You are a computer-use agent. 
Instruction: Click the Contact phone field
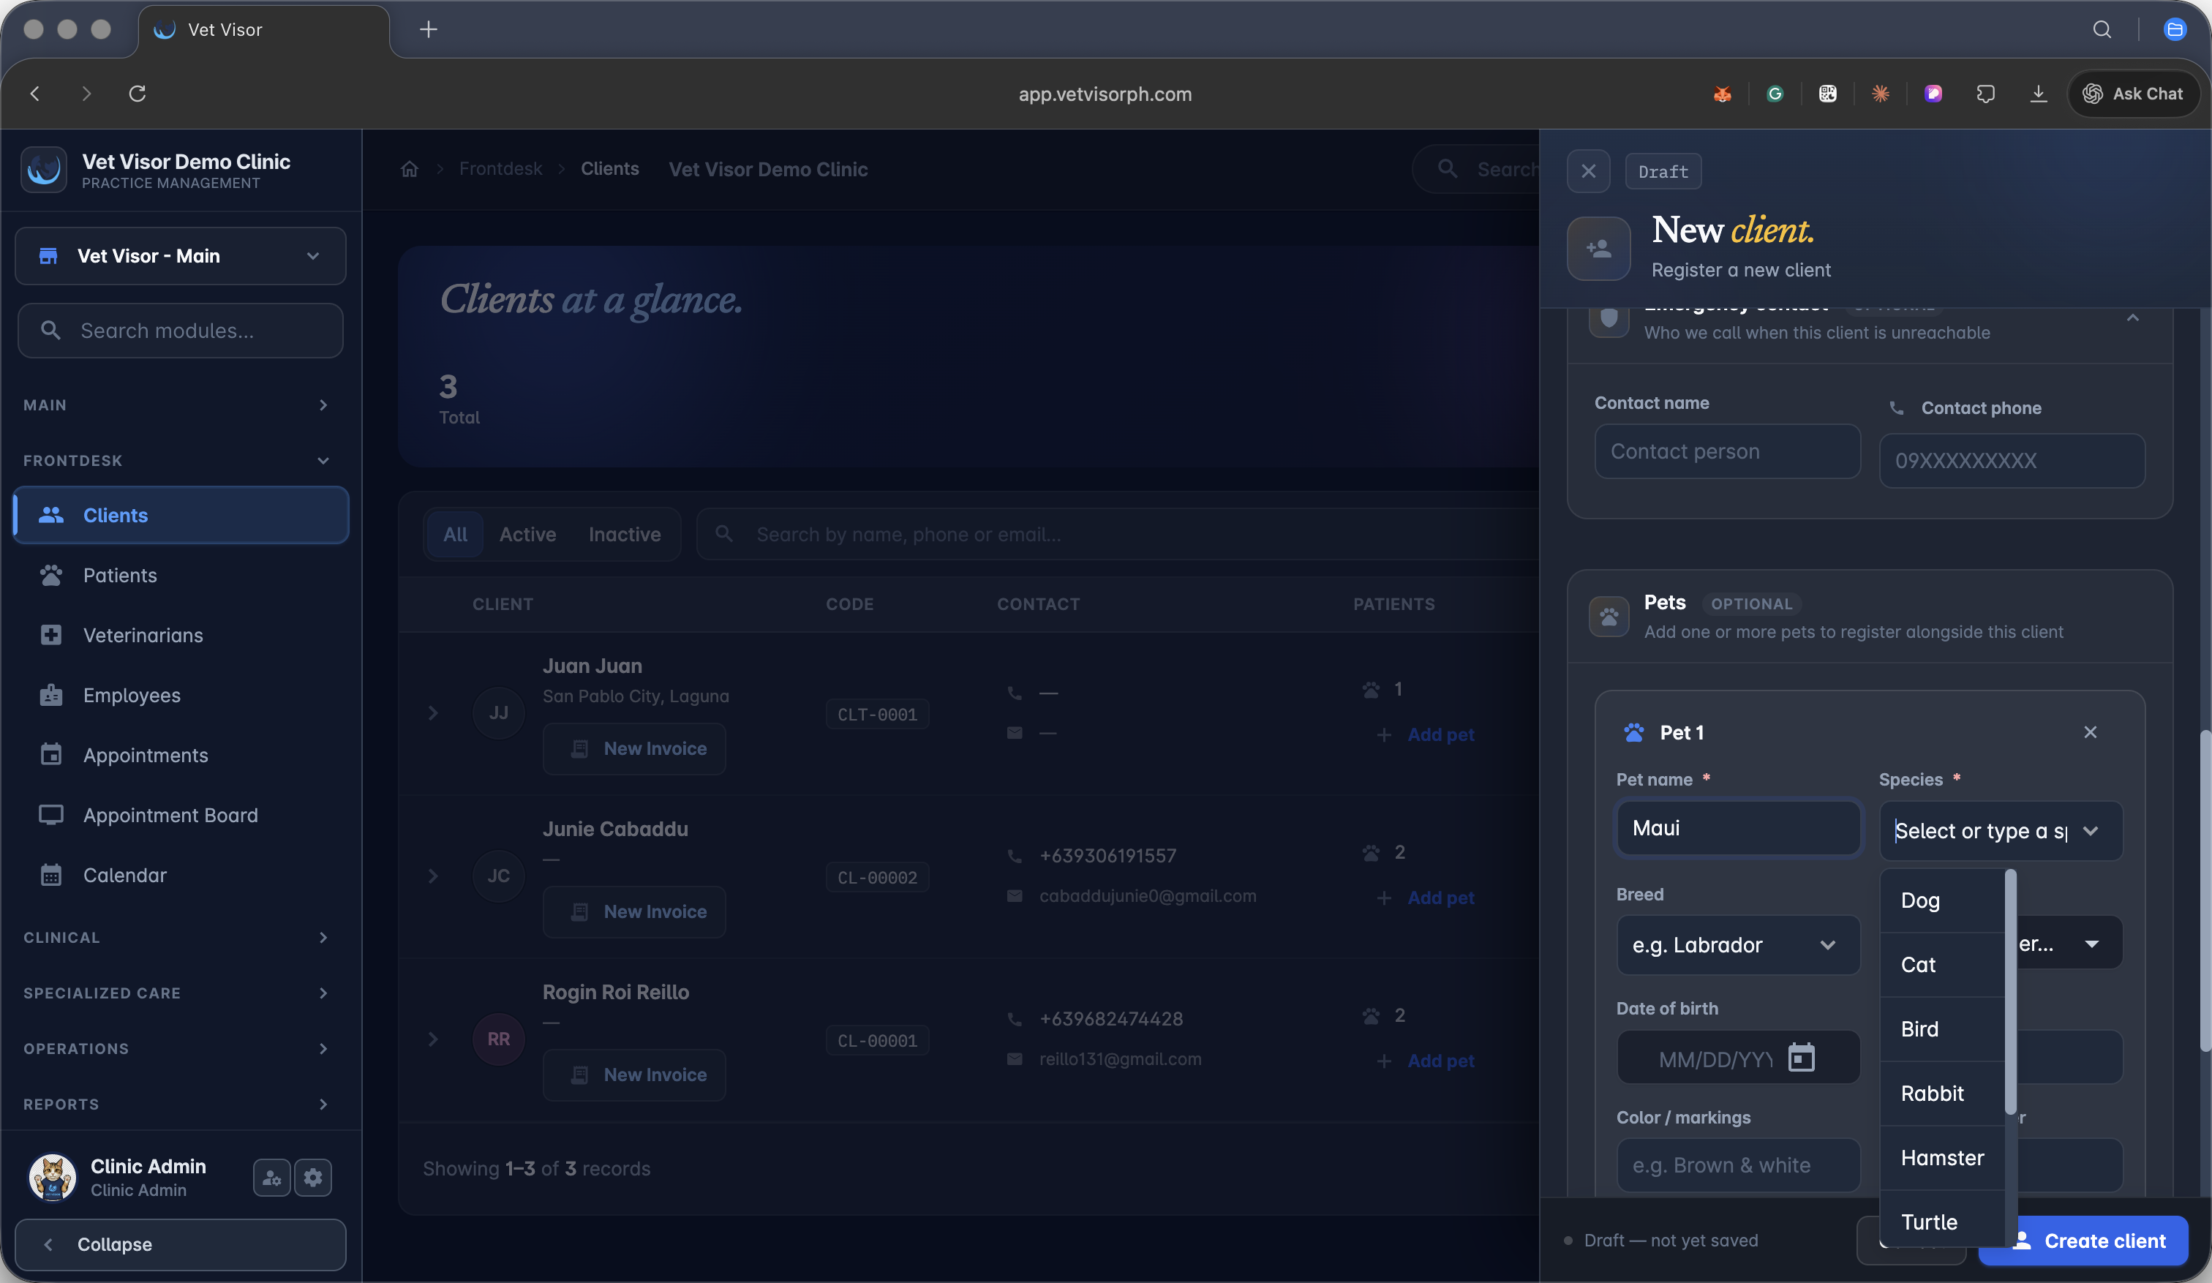tap(2012, 461)
